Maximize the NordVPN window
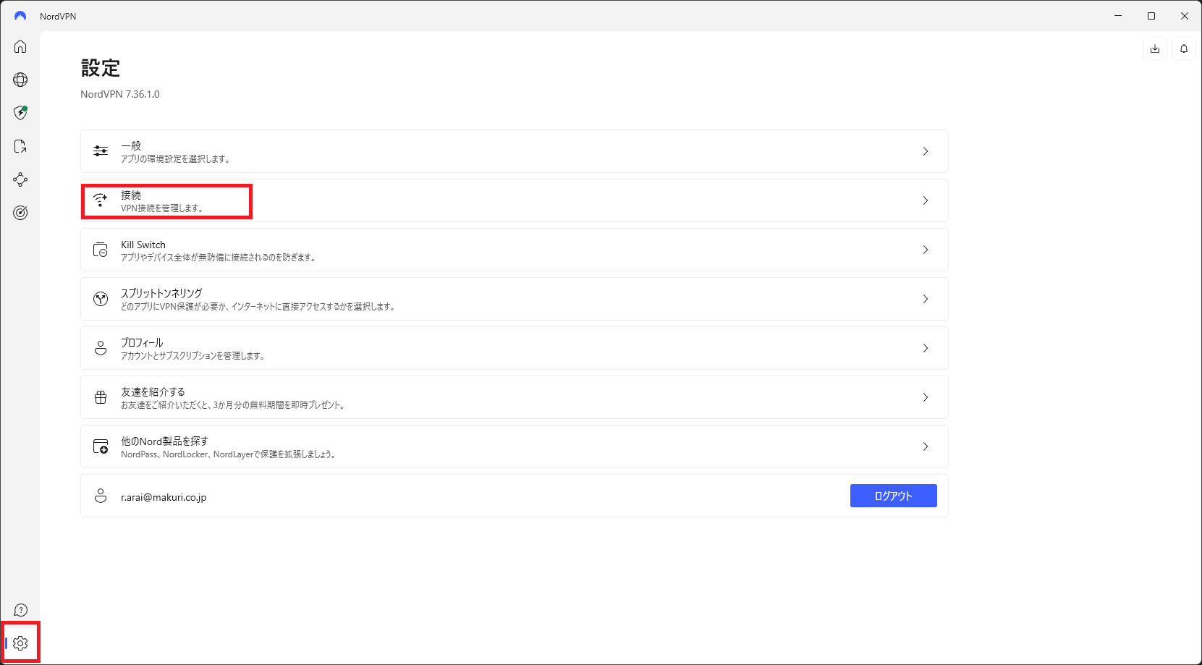This screenshot has width=1202, height=665. click(x=1151, y=16)
